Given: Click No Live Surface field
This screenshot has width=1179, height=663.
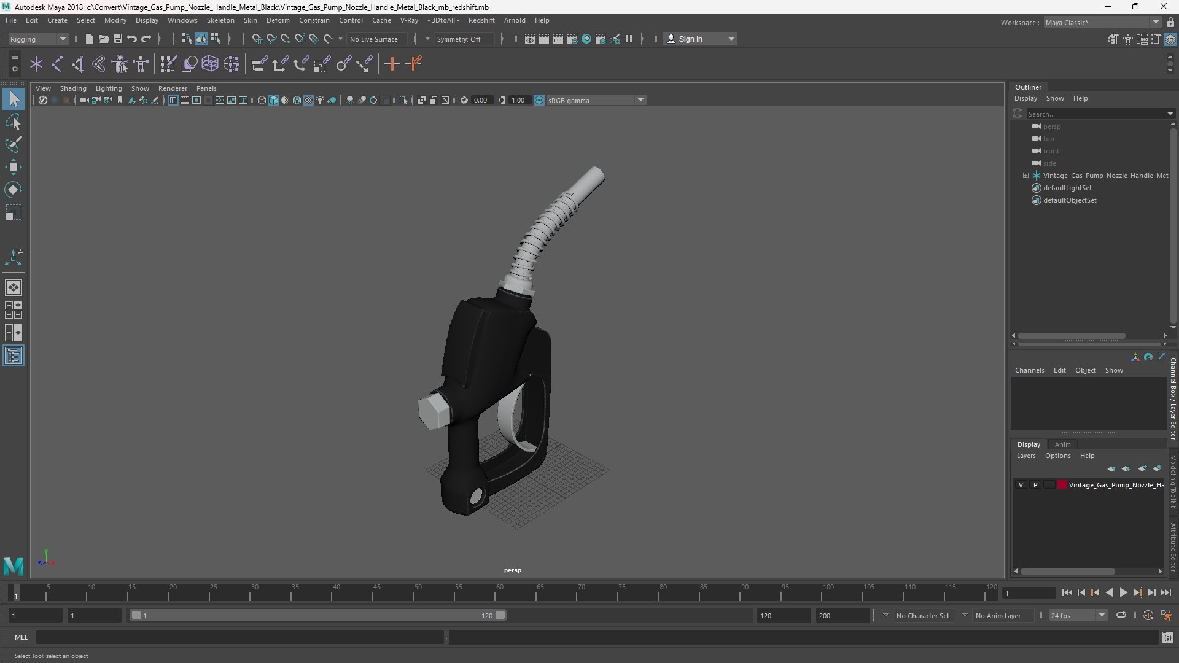Looking at the screenshot, I should (376, 39).
